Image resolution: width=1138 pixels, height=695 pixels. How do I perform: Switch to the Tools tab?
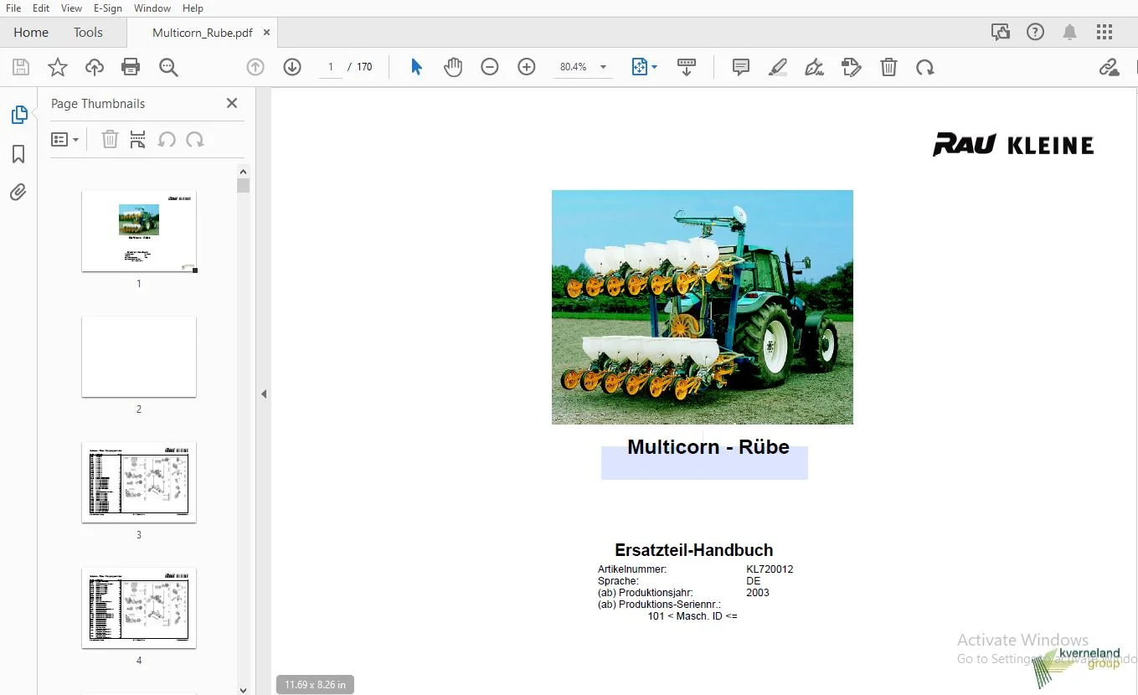click(x=88, y=33)
